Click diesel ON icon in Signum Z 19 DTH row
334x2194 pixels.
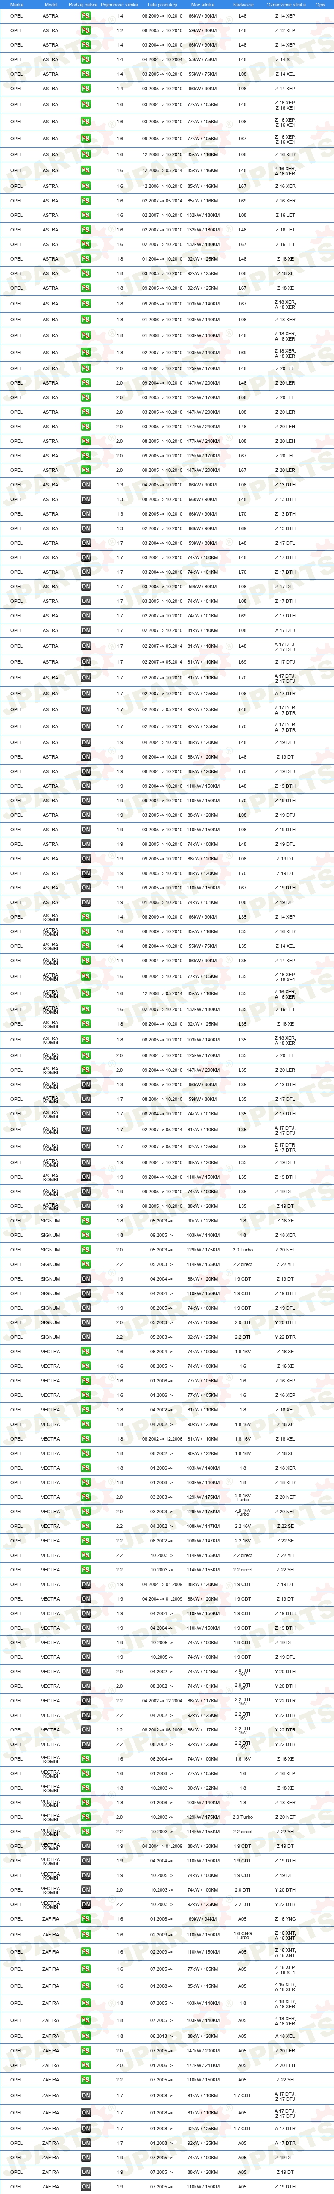(86, 1293)
